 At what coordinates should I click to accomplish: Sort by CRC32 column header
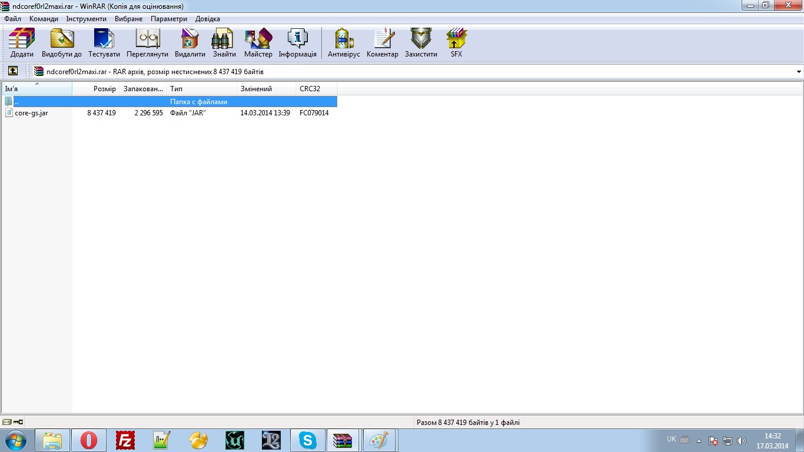[x=317, y=89]
